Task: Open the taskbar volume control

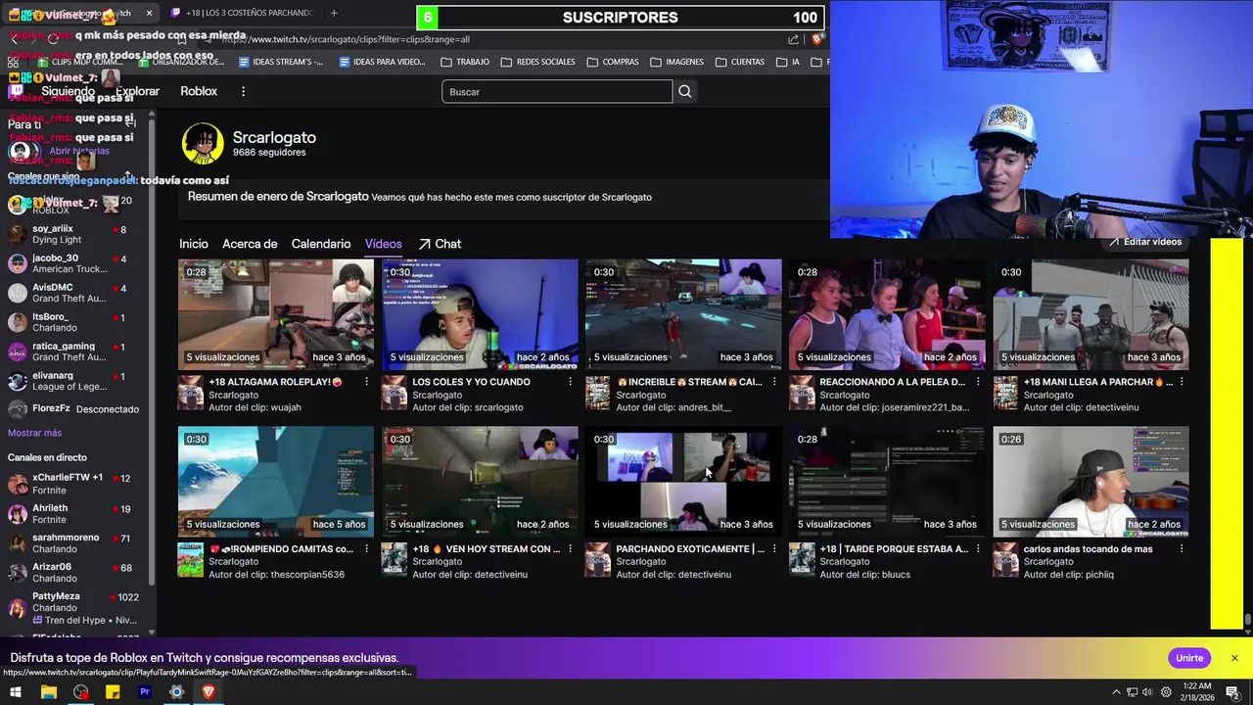Action: tap(1147, 692)
